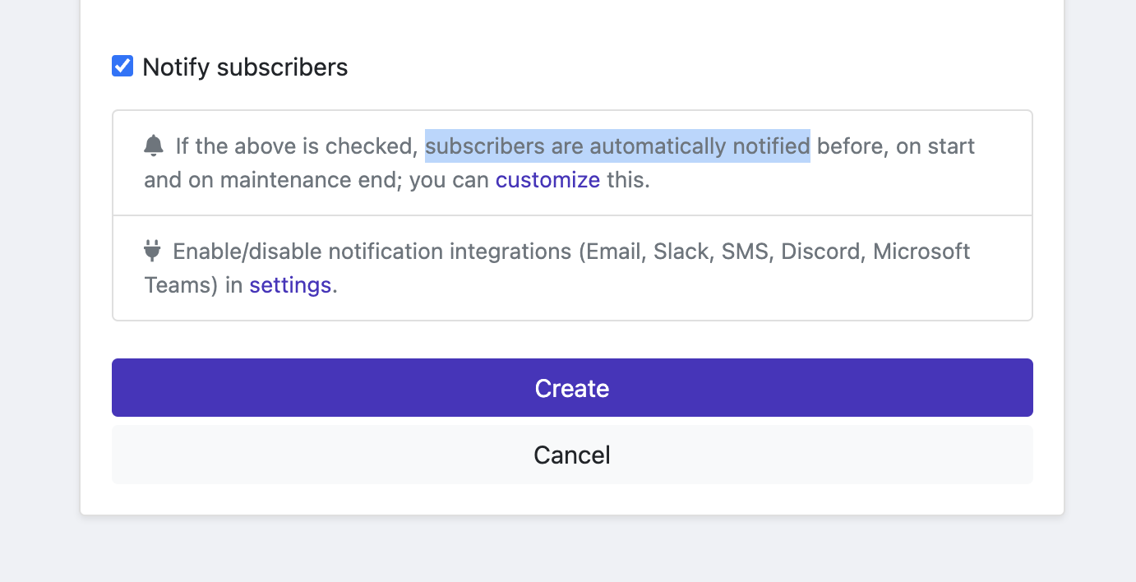This screenshot has height=582, width=1136.
Task: Click the highlighted text about automatic notification
Action: [x=617, y=146]
